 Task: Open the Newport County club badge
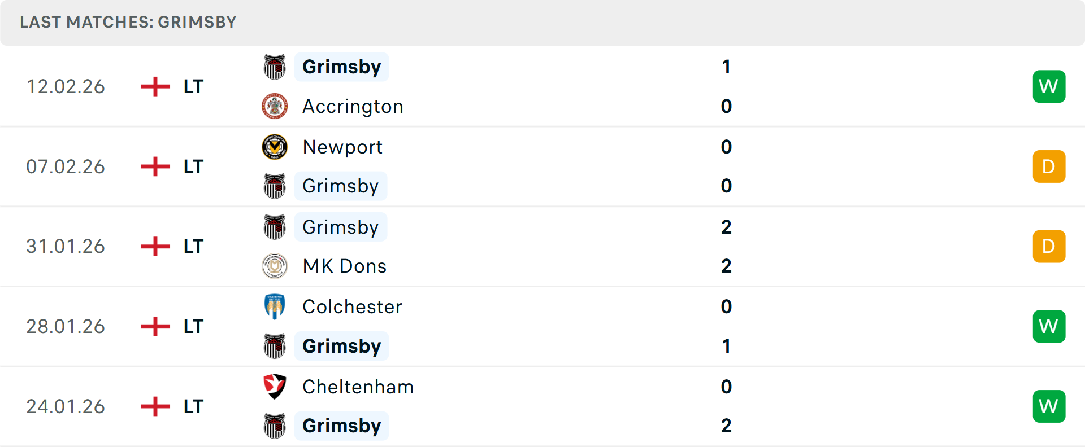[275, 147]
